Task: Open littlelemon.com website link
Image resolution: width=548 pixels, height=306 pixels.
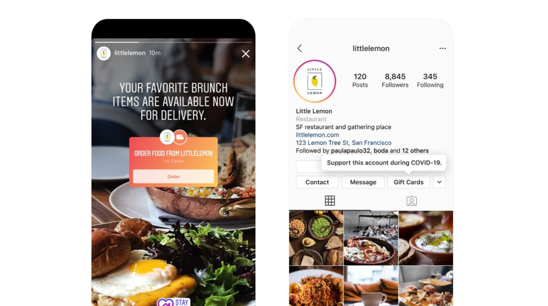Action: click(x=317, y=135)
